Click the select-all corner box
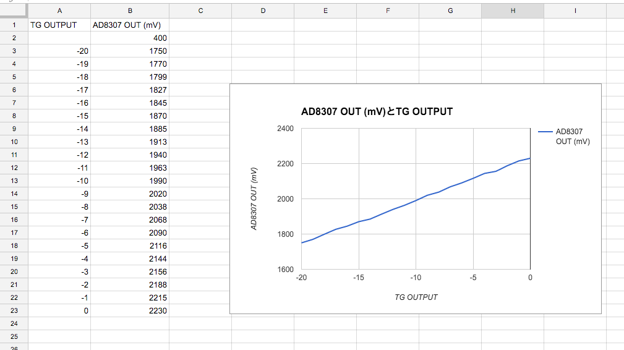Image resolution: width=624 pixels, height=350 pixels. 14,11
